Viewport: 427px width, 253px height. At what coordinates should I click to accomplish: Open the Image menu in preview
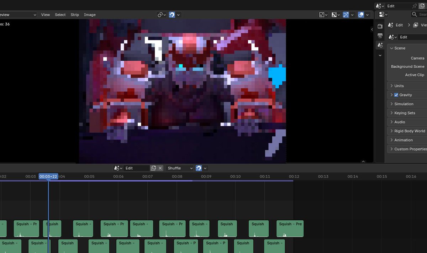[x=90, y=15]
